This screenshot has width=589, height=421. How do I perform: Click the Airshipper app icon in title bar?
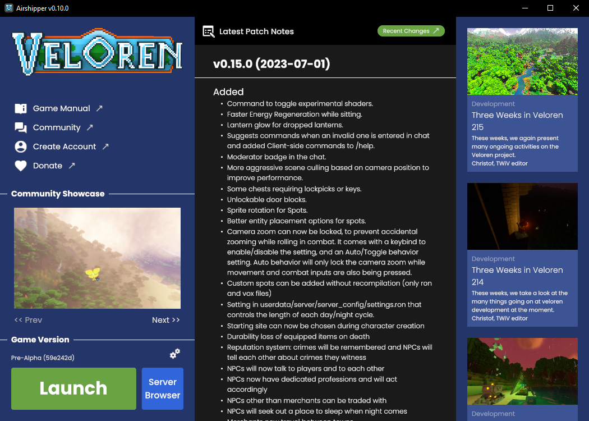click(x=8, y=8)
